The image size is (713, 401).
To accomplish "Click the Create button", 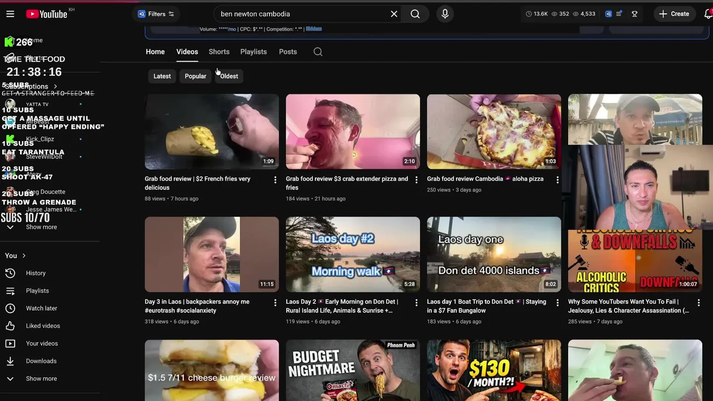I will pos(674,14).
